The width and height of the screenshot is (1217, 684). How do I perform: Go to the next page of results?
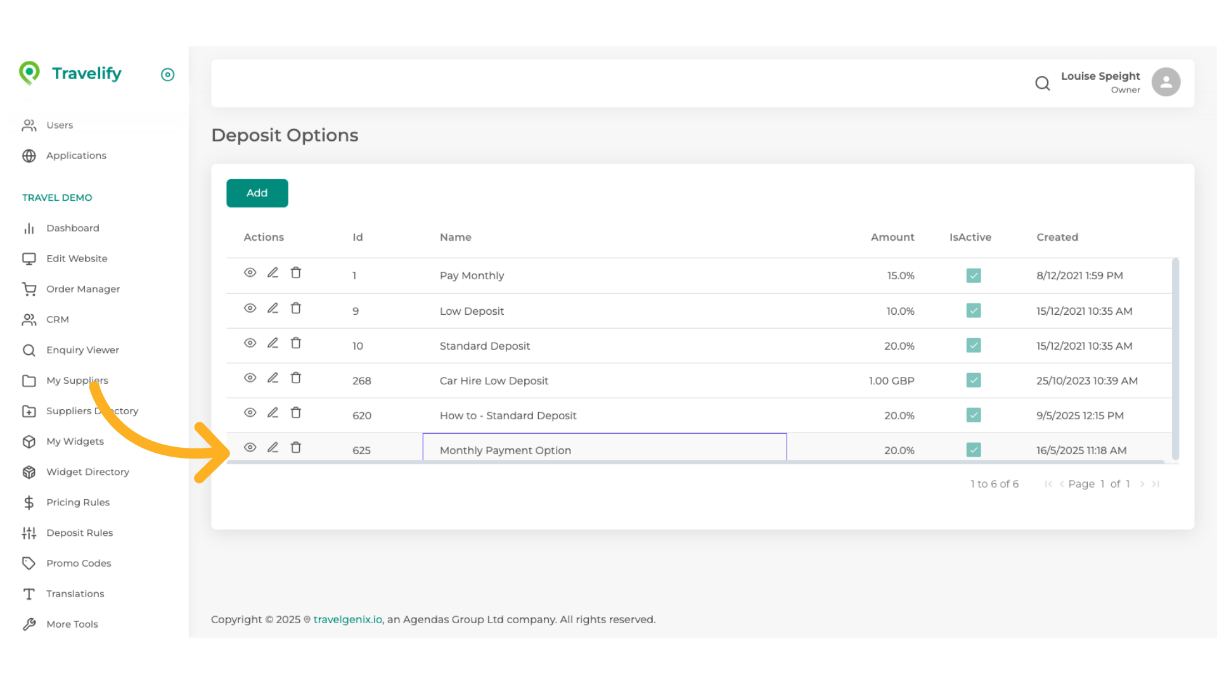(1142, 483)
